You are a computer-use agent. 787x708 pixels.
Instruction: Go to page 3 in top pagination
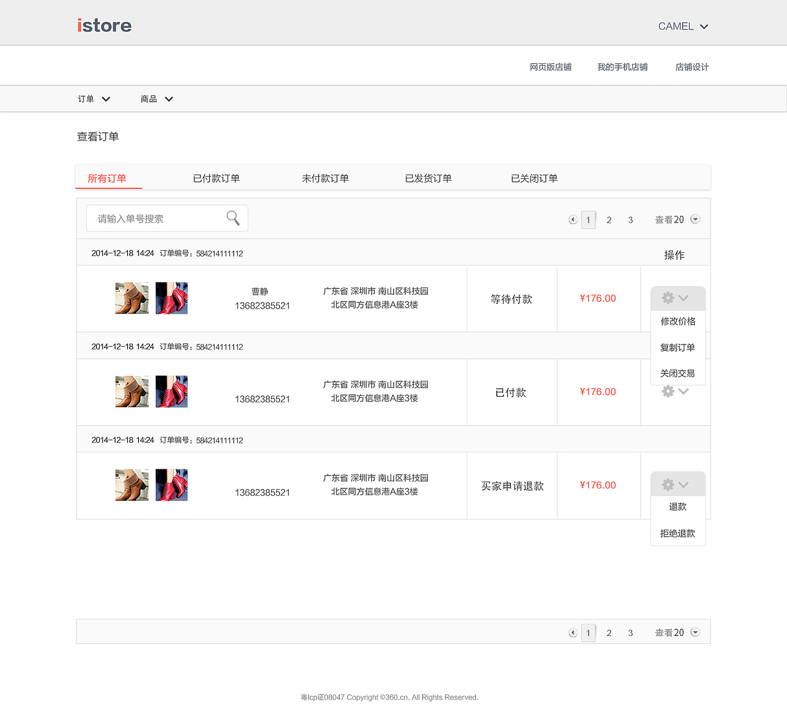[630, 219]
